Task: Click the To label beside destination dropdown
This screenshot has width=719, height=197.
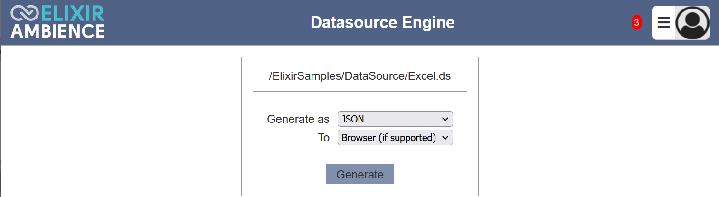Action: point(323,138)
